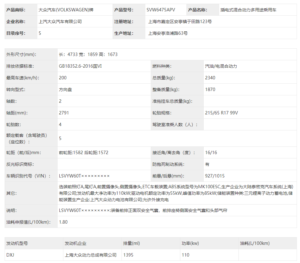Select displacement value 1395
Screen dimensions: 300x263
click(x=128, y=255)
